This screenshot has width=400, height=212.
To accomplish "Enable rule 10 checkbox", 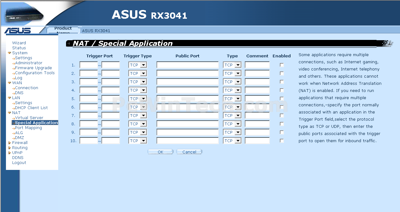I will coord(282,141).
